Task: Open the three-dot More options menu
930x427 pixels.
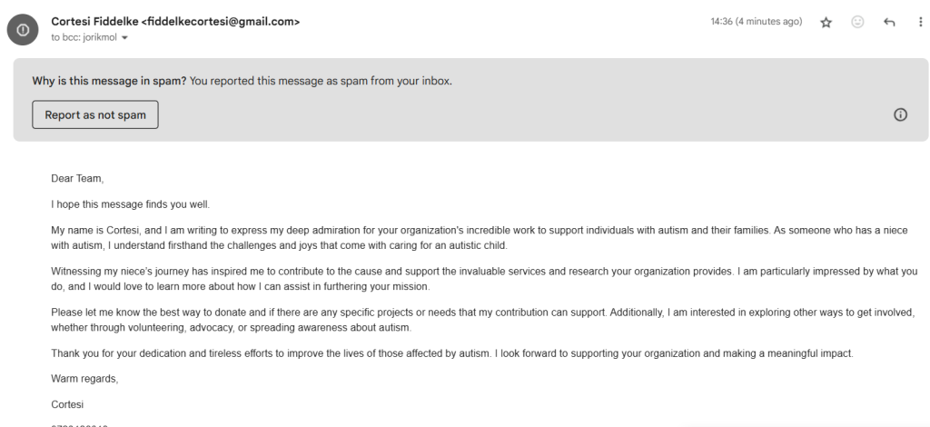Action: (x=920, y=22)
